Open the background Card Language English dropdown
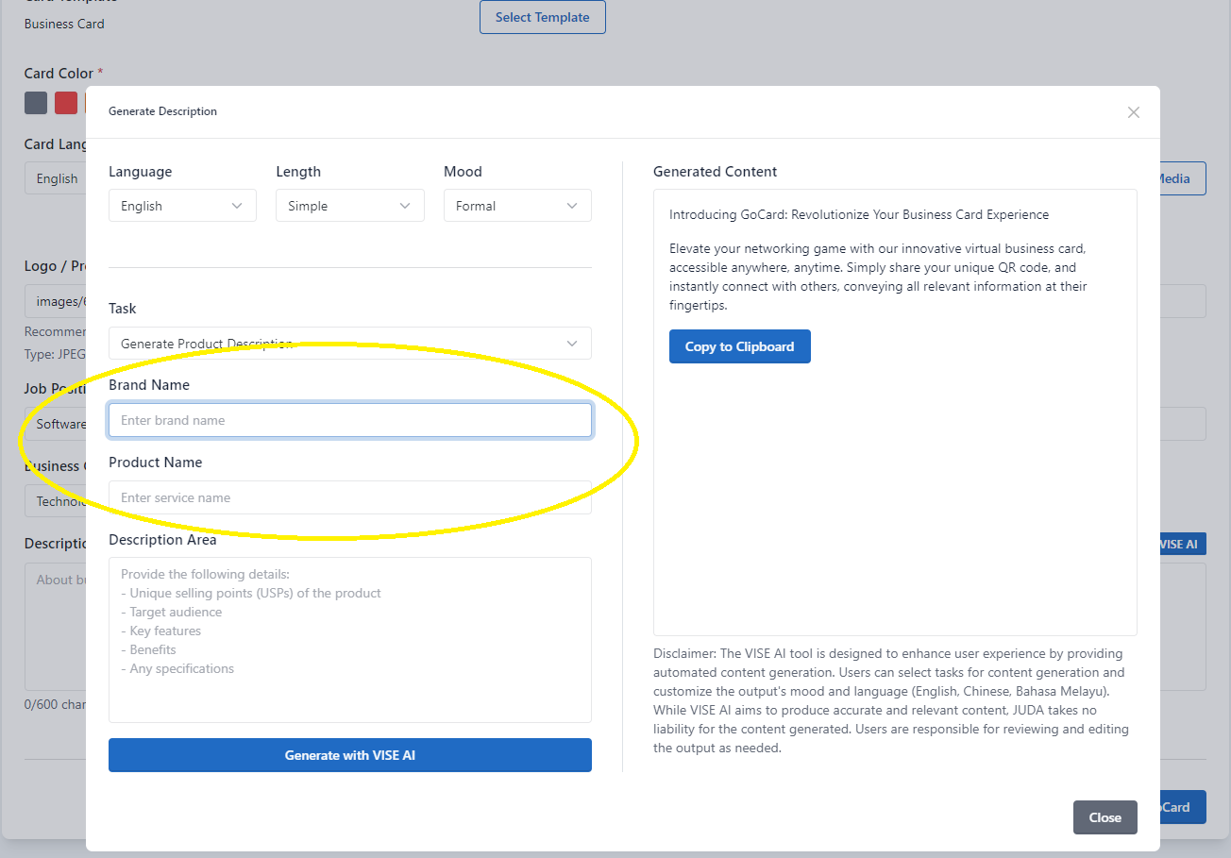The width and height of the screenshot is (1231, 858). (x=55, y=178)
